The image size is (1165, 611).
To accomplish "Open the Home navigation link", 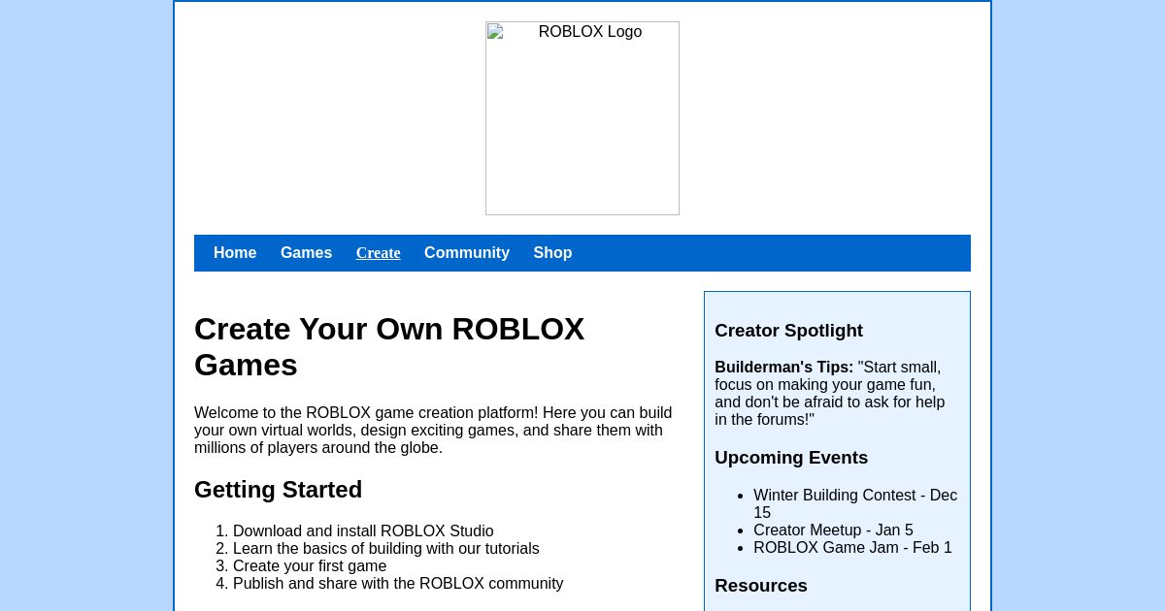I will click(x=235, y=252).
